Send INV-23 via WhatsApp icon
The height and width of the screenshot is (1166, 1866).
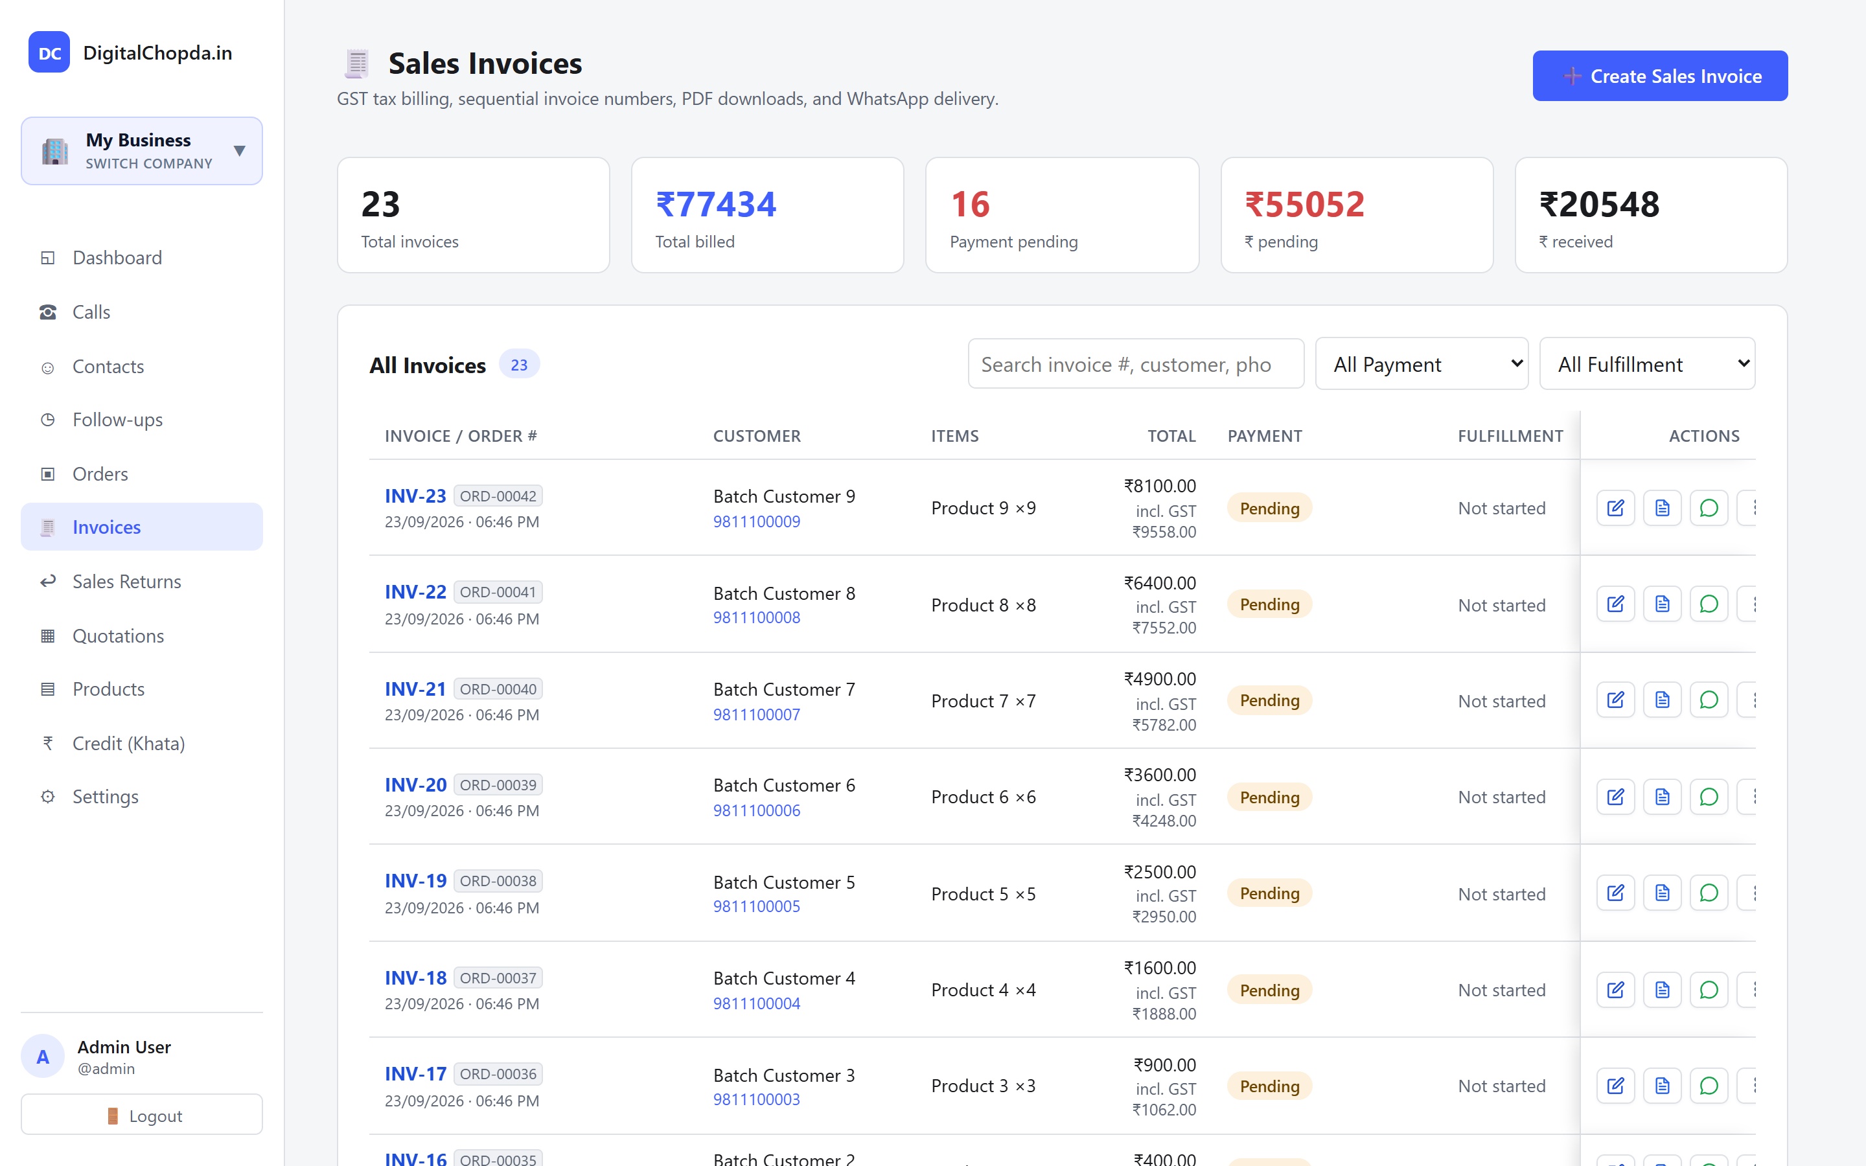[x=1709, y=509]
